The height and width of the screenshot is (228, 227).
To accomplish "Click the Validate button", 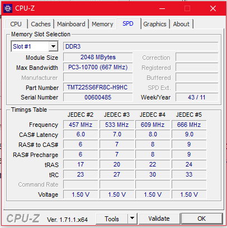I will (159, 218).
